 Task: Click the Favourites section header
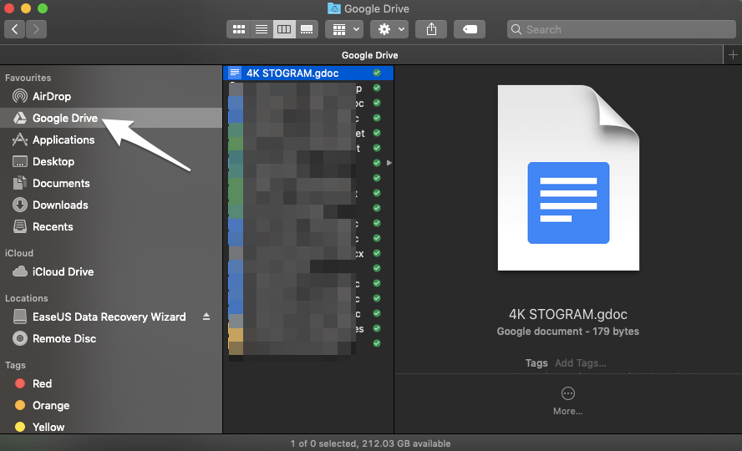pyautogui.click(x=28, y=78)
